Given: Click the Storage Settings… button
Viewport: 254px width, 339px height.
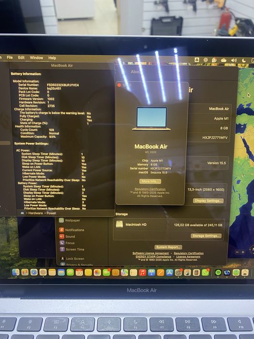Looking at the screenshot, I should click(206, 236).
